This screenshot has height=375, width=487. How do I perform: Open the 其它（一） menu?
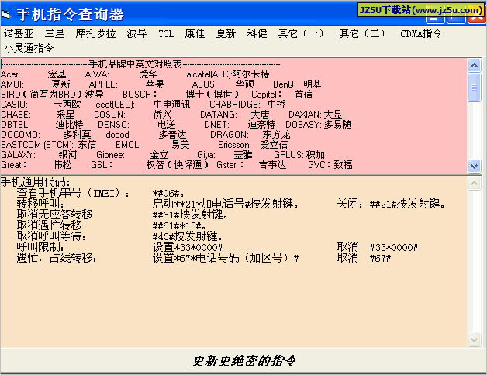tap(301, 33)
